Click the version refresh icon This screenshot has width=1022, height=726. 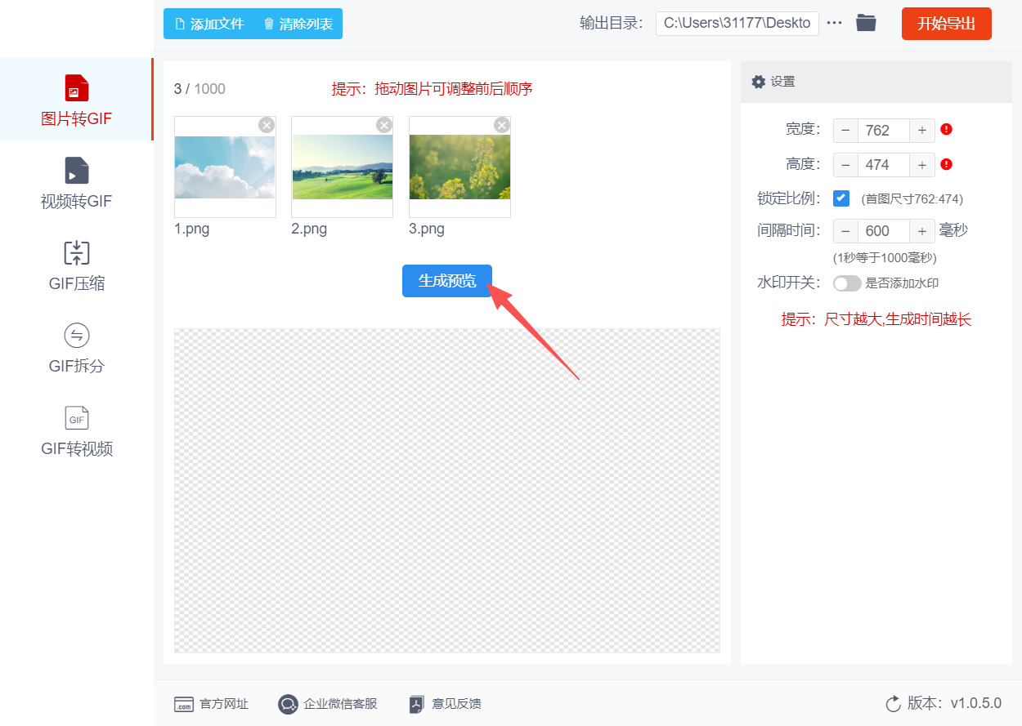893,704
